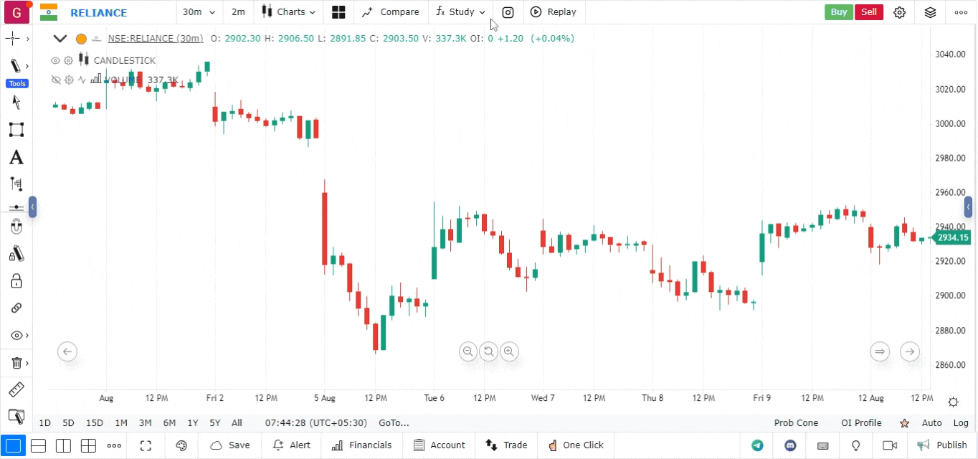Click the orange symbol color dot
This screenshot has height=459, width=978.
pyautogui.click(x=81, y=39)
